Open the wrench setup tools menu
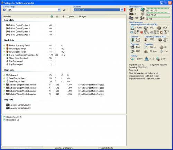This screenshot has width=173, height=150. [65, 10]
